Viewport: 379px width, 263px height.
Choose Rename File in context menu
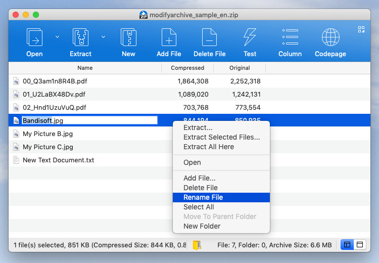[203, 197]
